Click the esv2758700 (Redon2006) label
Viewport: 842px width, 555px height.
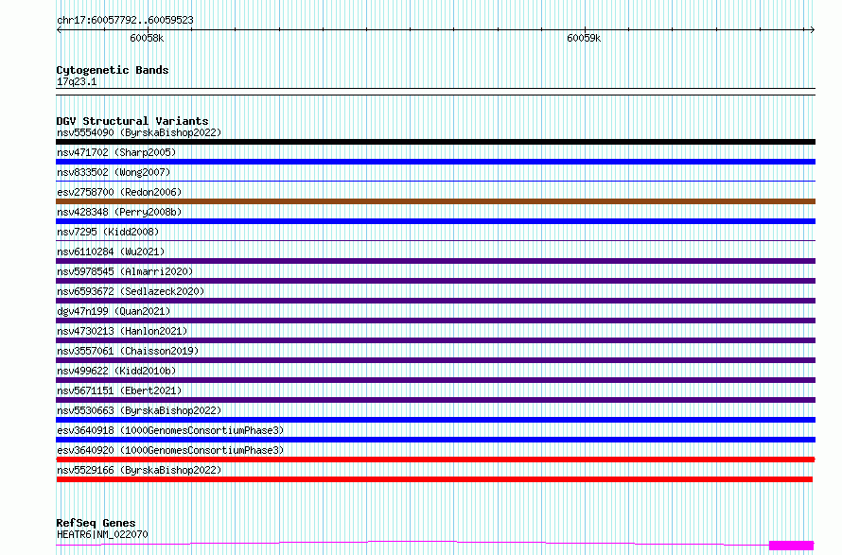point(119,192)
